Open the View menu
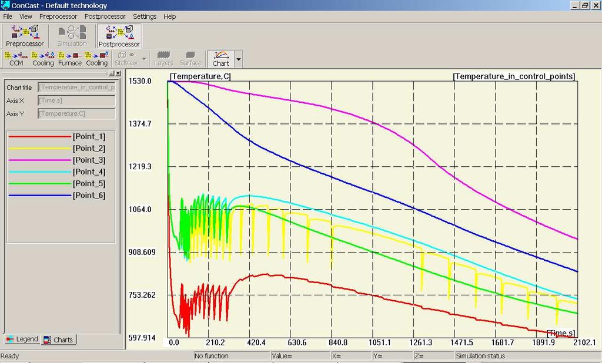The width and height of the screenshot is (602, 363). coord(26,16)
